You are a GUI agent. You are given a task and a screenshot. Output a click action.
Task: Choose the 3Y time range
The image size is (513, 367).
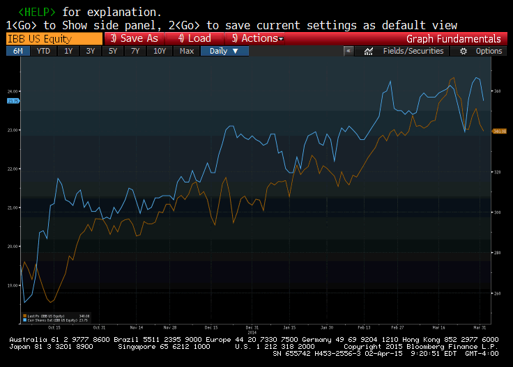(x=91, y=51)
